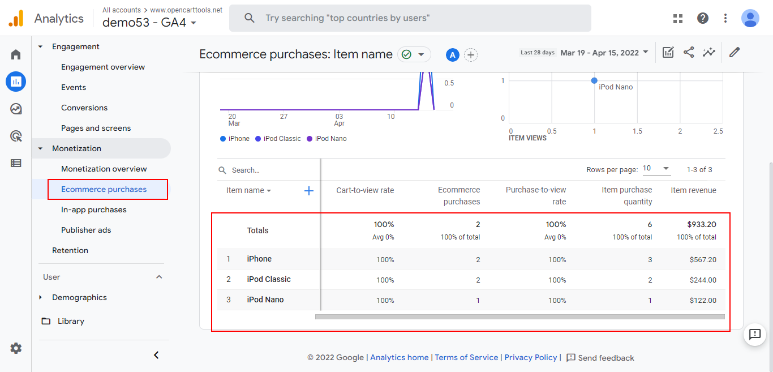Open the Home icon in left rail
The image size is (773, 372).
[x=16, y=54]
